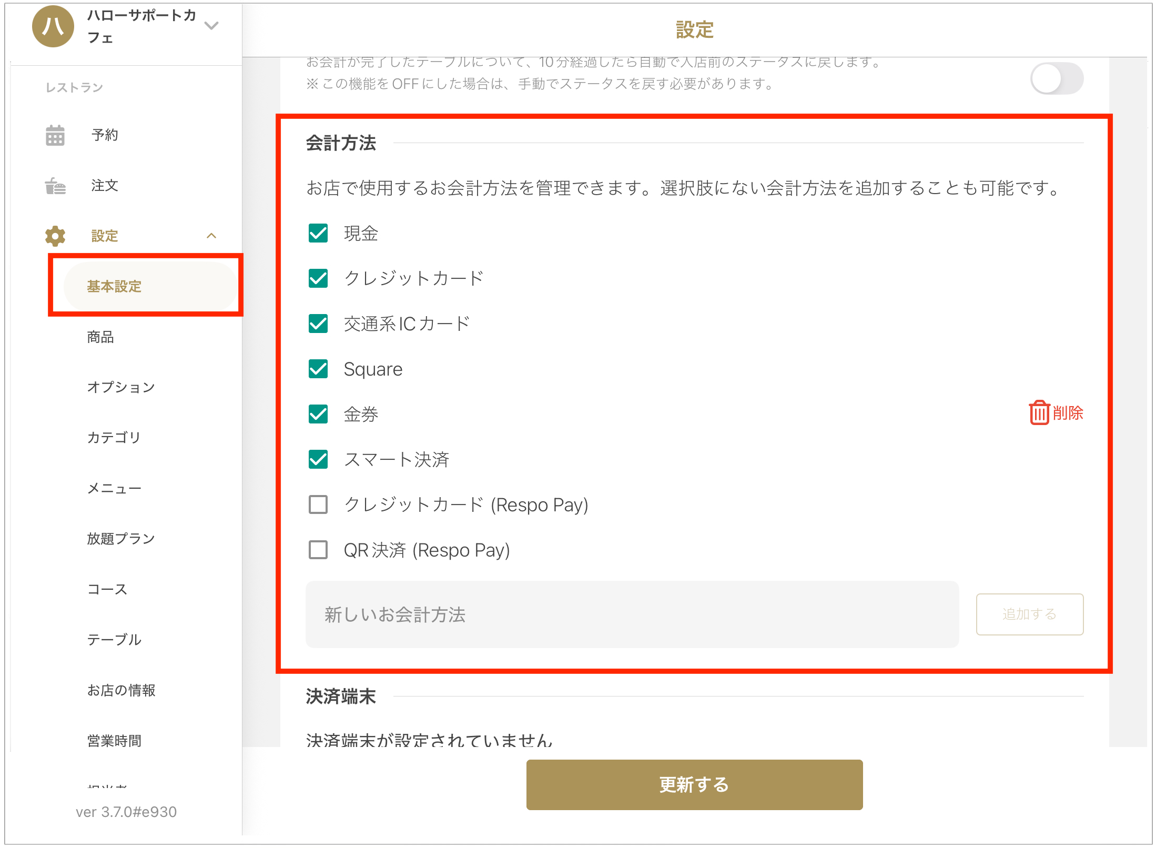
Task: Uncheck the スマート決済 checkbox
Action: 318,459
